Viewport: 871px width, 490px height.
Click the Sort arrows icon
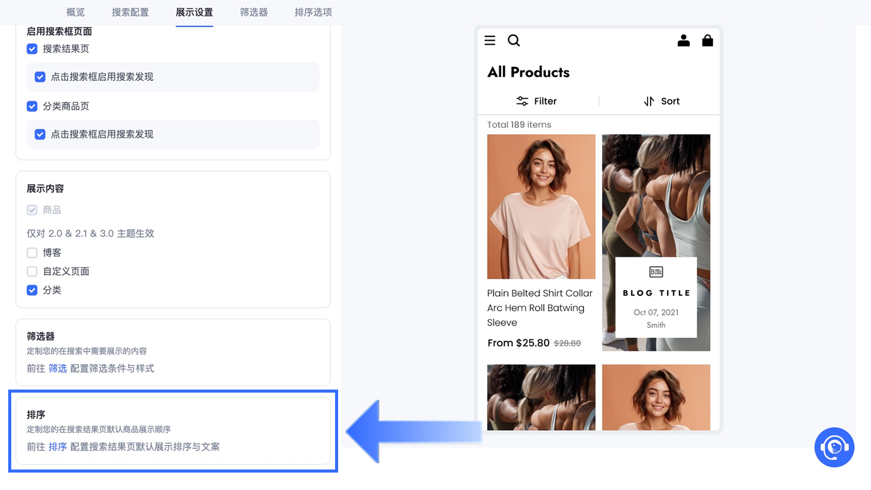(x=649, y=101)
